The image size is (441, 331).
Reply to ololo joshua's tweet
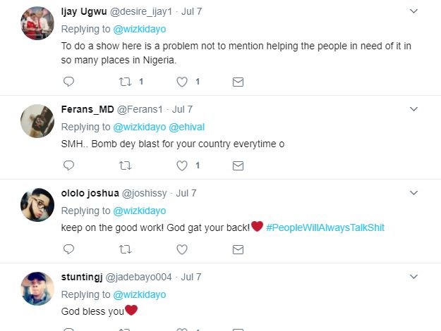coord(68,249)
